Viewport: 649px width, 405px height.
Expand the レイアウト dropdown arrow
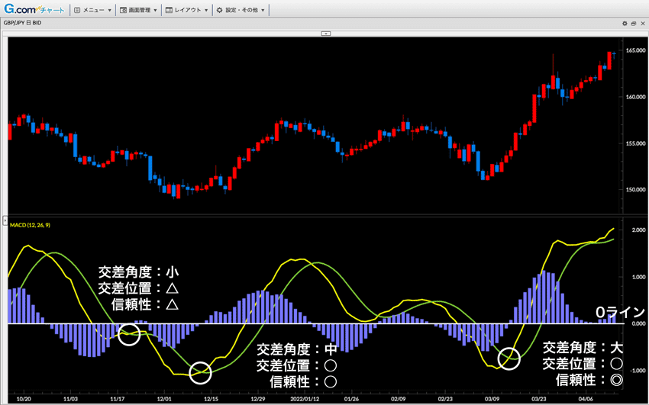[x=207, y=11]
